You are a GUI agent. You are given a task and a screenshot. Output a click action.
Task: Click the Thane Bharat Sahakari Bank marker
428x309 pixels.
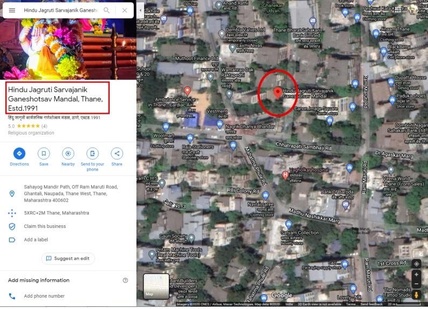click(313, 21)
